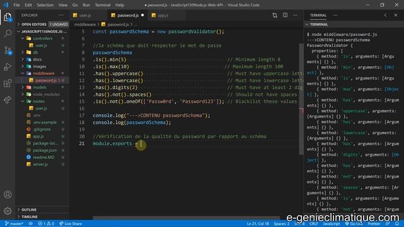
Task: Open the Live Share view in activity bar
Action: [8, 100]
